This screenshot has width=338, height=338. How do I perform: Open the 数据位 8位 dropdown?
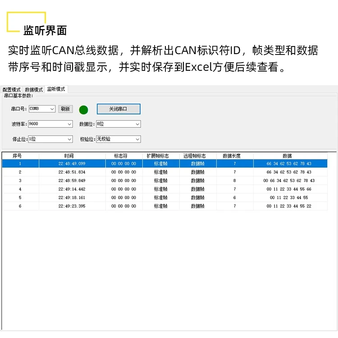pyautogui.click(x=119, y=124)
